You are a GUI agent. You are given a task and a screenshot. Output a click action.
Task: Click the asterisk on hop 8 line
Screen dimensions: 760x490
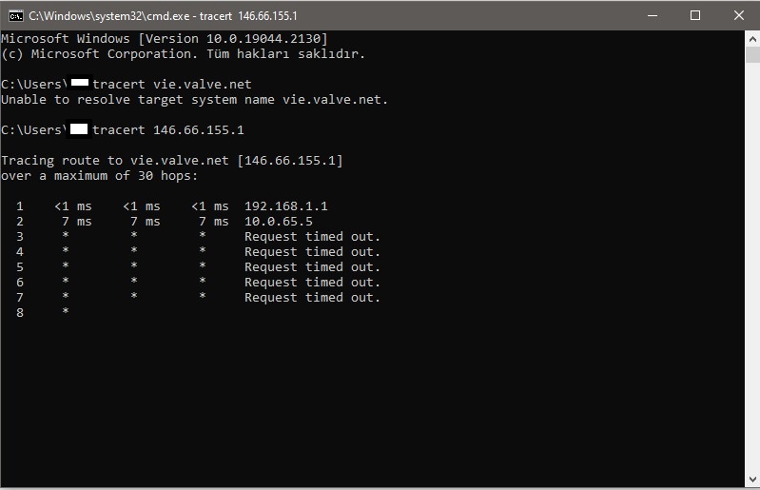[66, 312]
